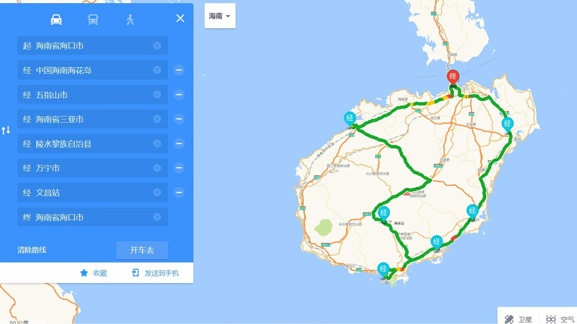
Task: Switch to bus transit mode icon
Action: (x=93, y=20)
